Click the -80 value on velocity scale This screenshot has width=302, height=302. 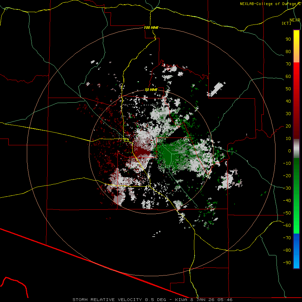pyautogui.click(x=287, y=250)
